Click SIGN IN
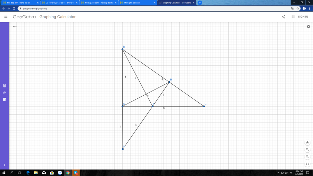This screenshot has height=176, width=313. click(303, 17)
